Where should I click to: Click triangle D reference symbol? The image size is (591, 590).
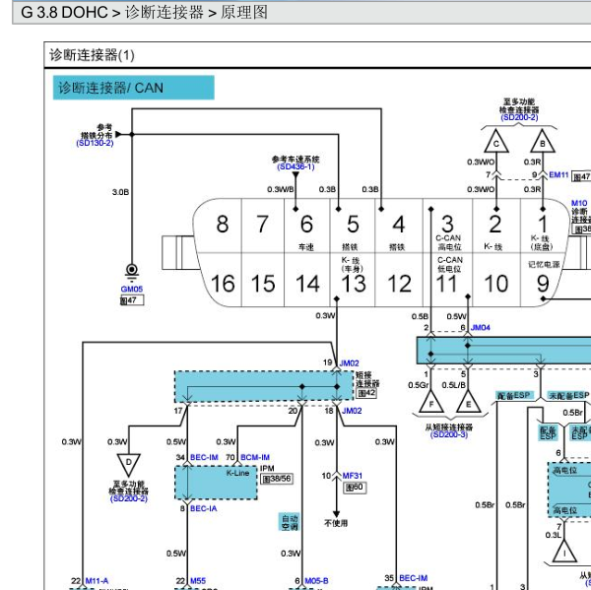click(128, 464)
